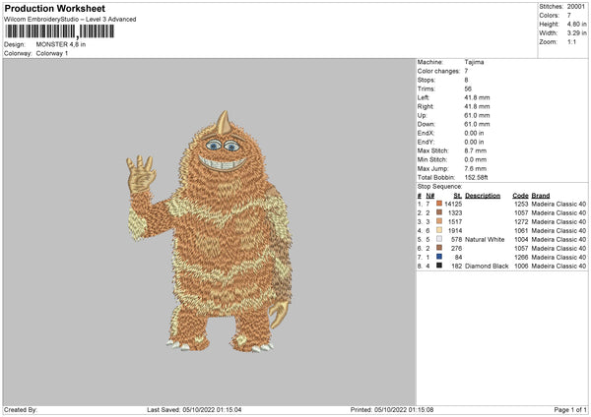Click the Zoom value 1:1

pos(571,41)
